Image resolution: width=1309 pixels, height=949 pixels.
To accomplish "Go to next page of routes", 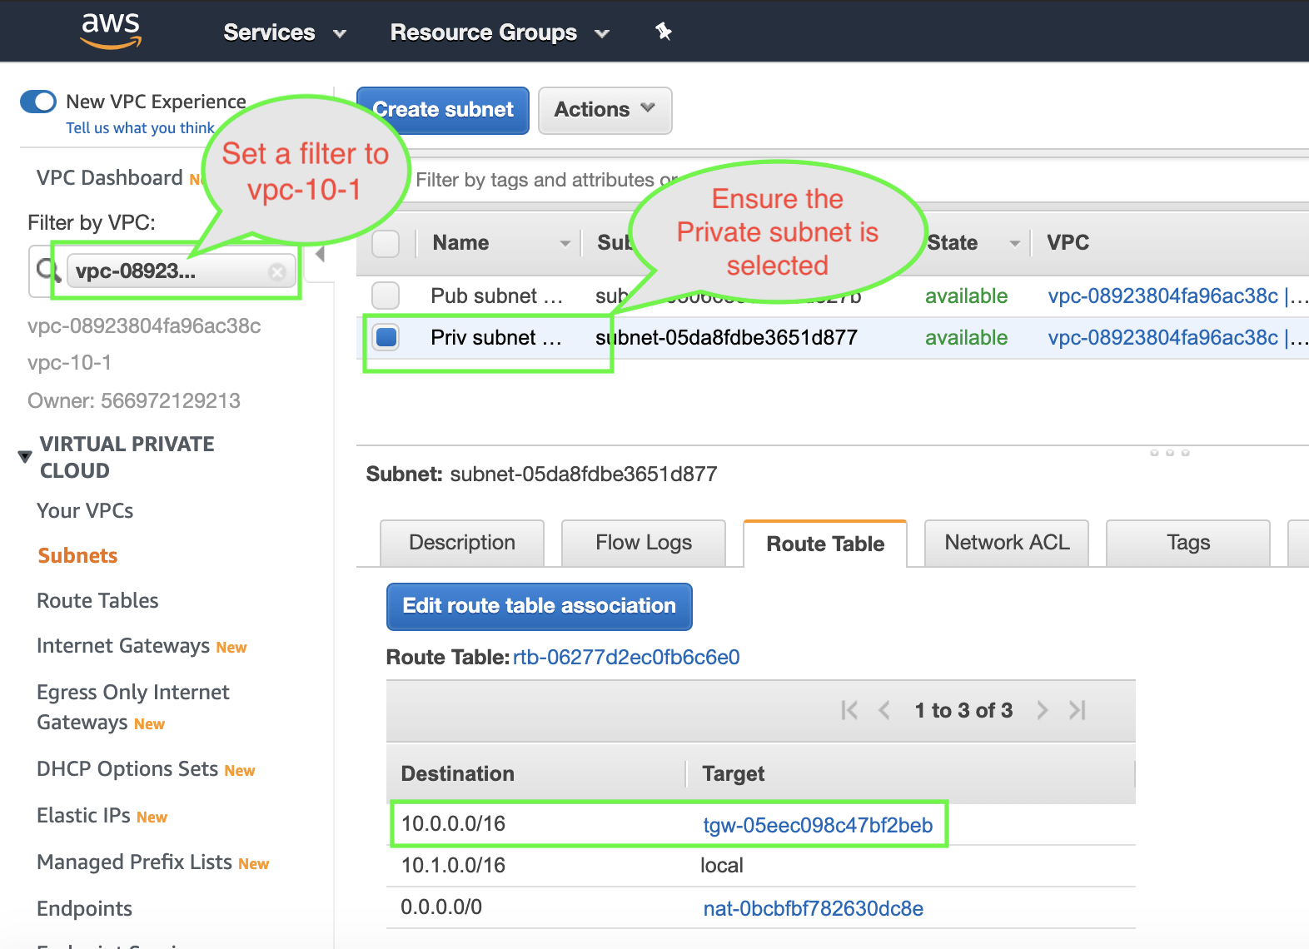I will pos(1042,710).
